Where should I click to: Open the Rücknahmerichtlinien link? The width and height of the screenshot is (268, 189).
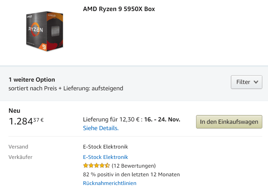[x=109, y=183]
